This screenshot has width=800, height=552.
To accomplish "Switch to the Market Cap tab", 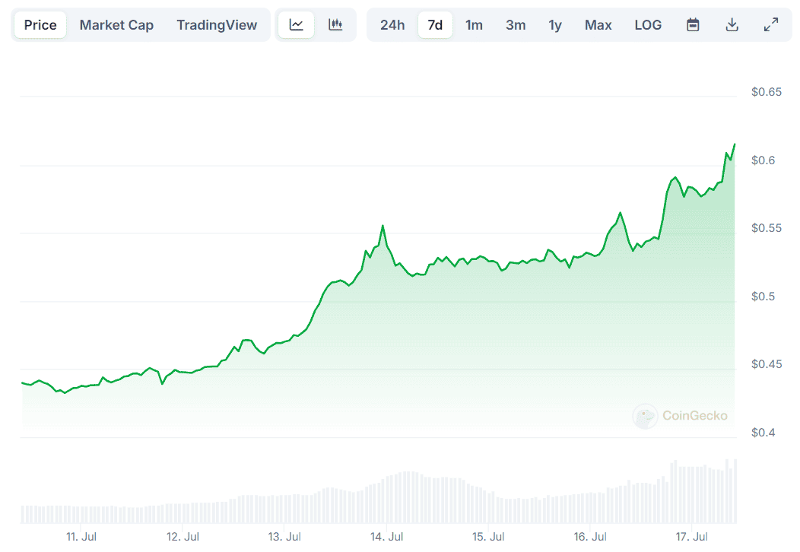I will pyautogui.click(x=116, y=25).
